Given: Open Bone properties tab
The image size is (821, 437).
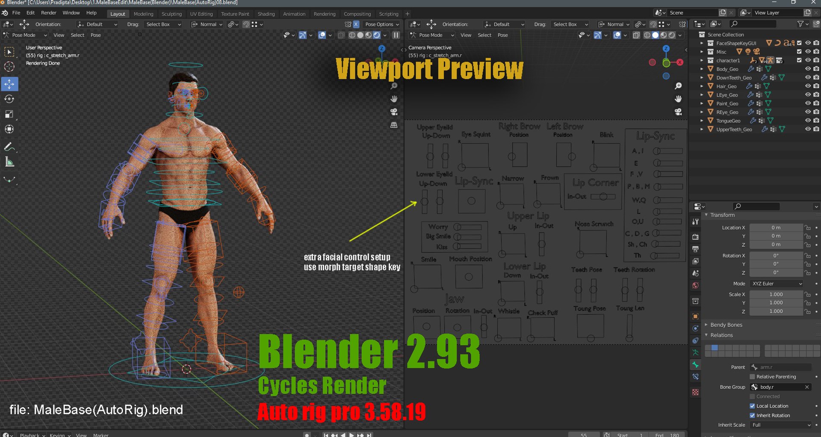Looking at the screenshot, I should point(695,365).
